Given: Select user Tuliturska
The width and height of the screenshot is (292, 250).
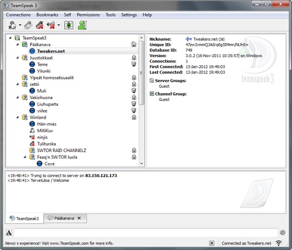Looking at the screenshot, I should click(47, 144).
